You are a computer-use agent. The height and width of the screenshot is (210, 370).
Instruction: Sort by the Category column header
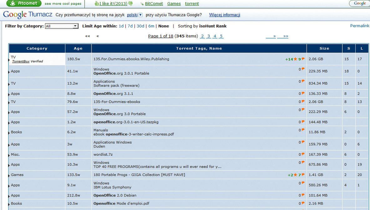tap(37, 48)
